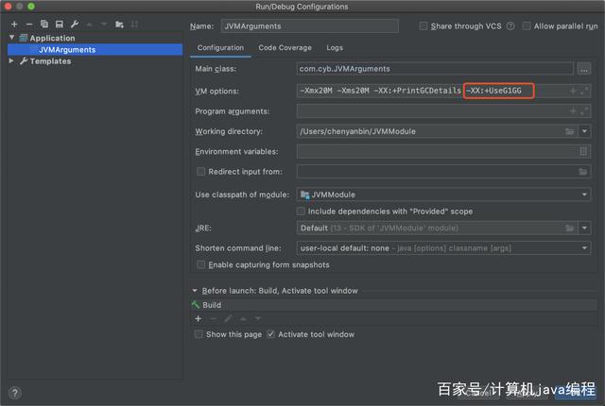Open the JRE dropdown arrow

584,228
